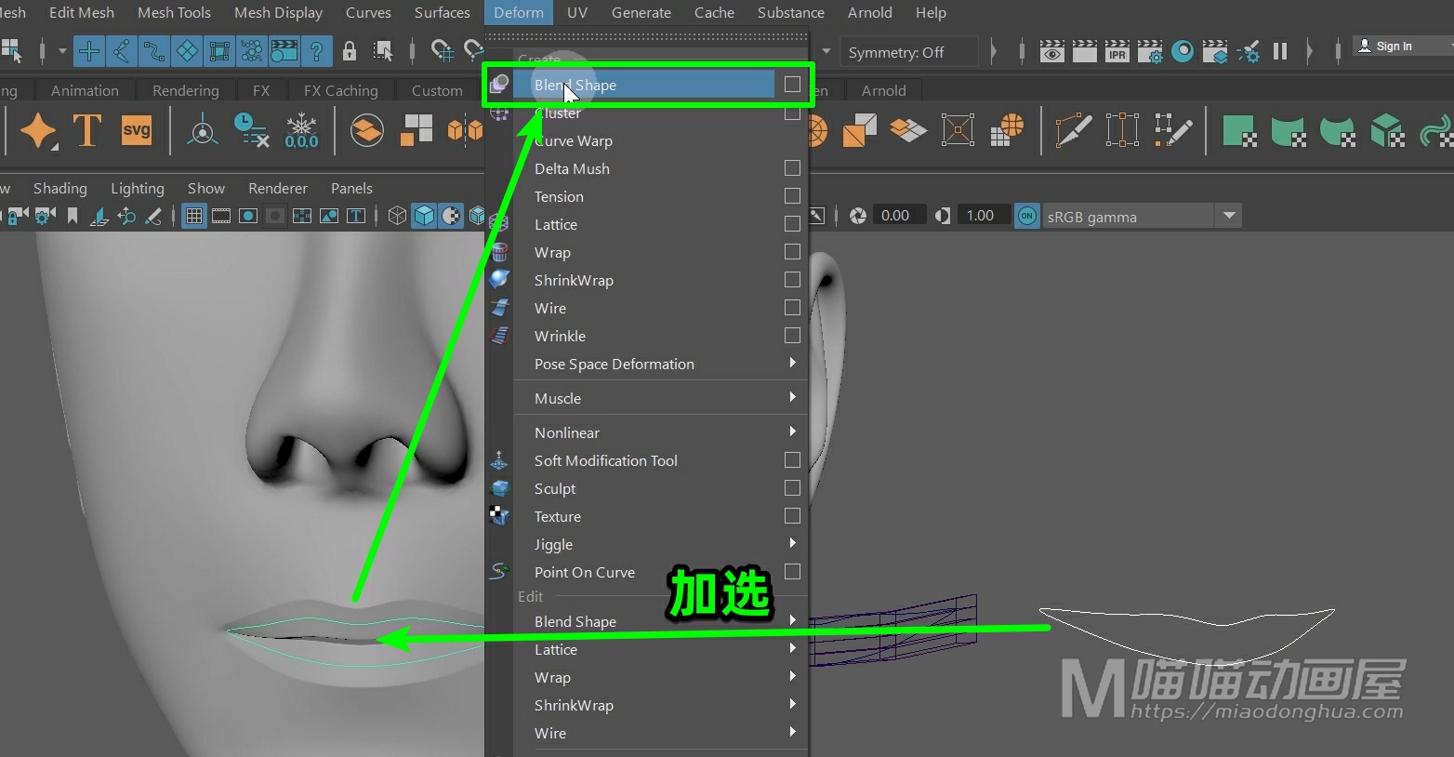Toggle wireframe display cube icon
Image resolution: width=1454 pixels, height=757 pixels.
tap(397, 216)
